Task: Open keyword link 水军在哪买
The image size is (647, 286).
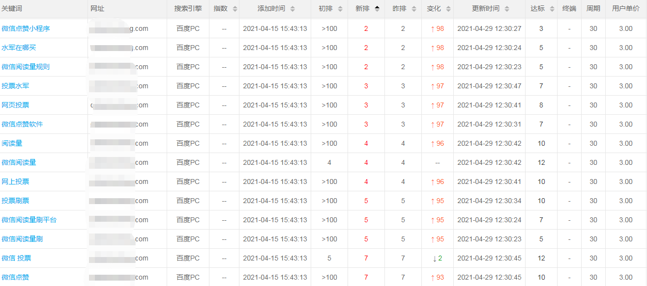Action: tap(19, 48)
